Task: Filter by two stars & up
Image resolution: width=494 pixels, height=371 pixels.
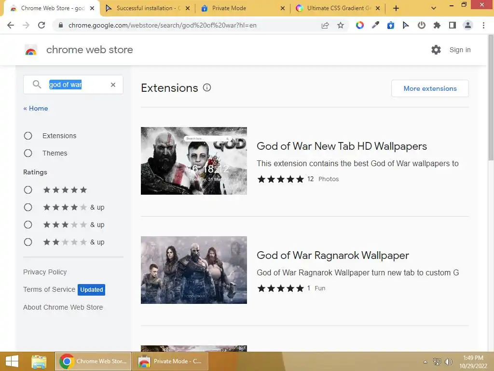Action: tap(28, 242)
